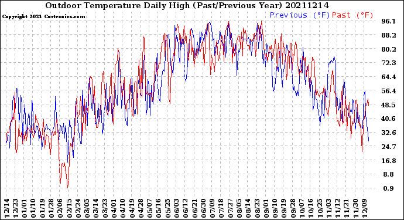404x220 pixels.
Task: Click the 09/28 x-axis date label
Action: [x=292, y=208]
